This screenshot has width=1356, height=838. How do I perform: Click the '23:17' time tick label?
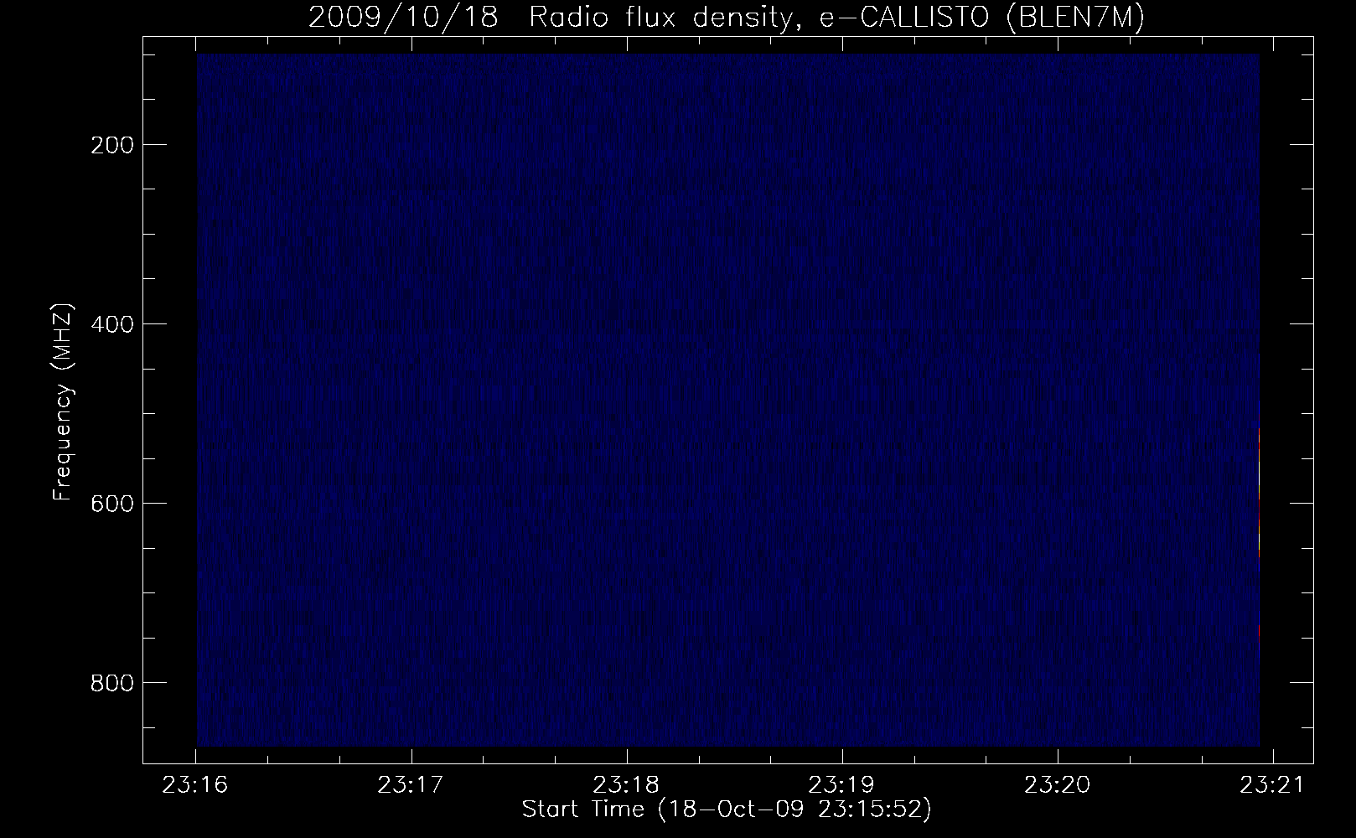pos(411,785)
